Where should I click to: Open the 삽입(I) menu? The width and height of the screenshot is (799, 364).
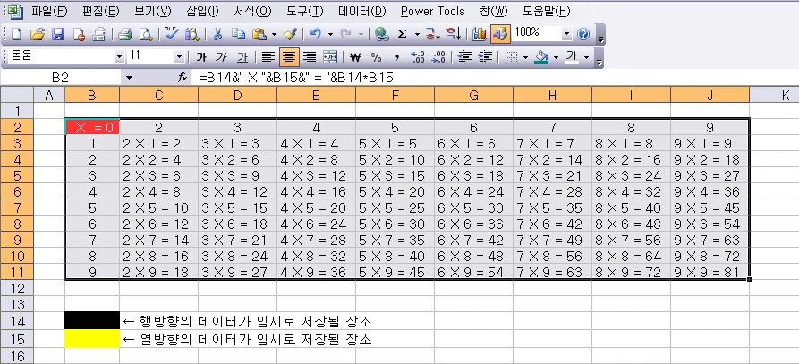point(202,11)
